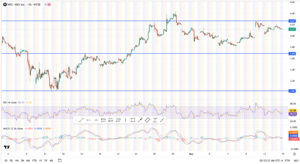This screenshot has width=300, height=164.
Task: Click the 4.40 price scale label
Action: pos(292,13)
